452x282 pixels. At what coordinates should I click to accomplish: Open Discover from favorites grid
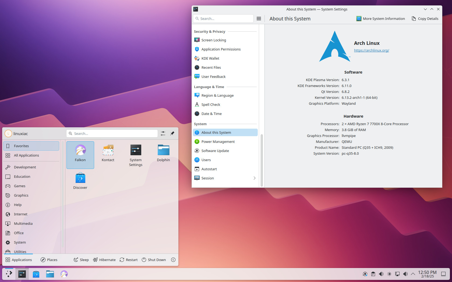(80, 183)
